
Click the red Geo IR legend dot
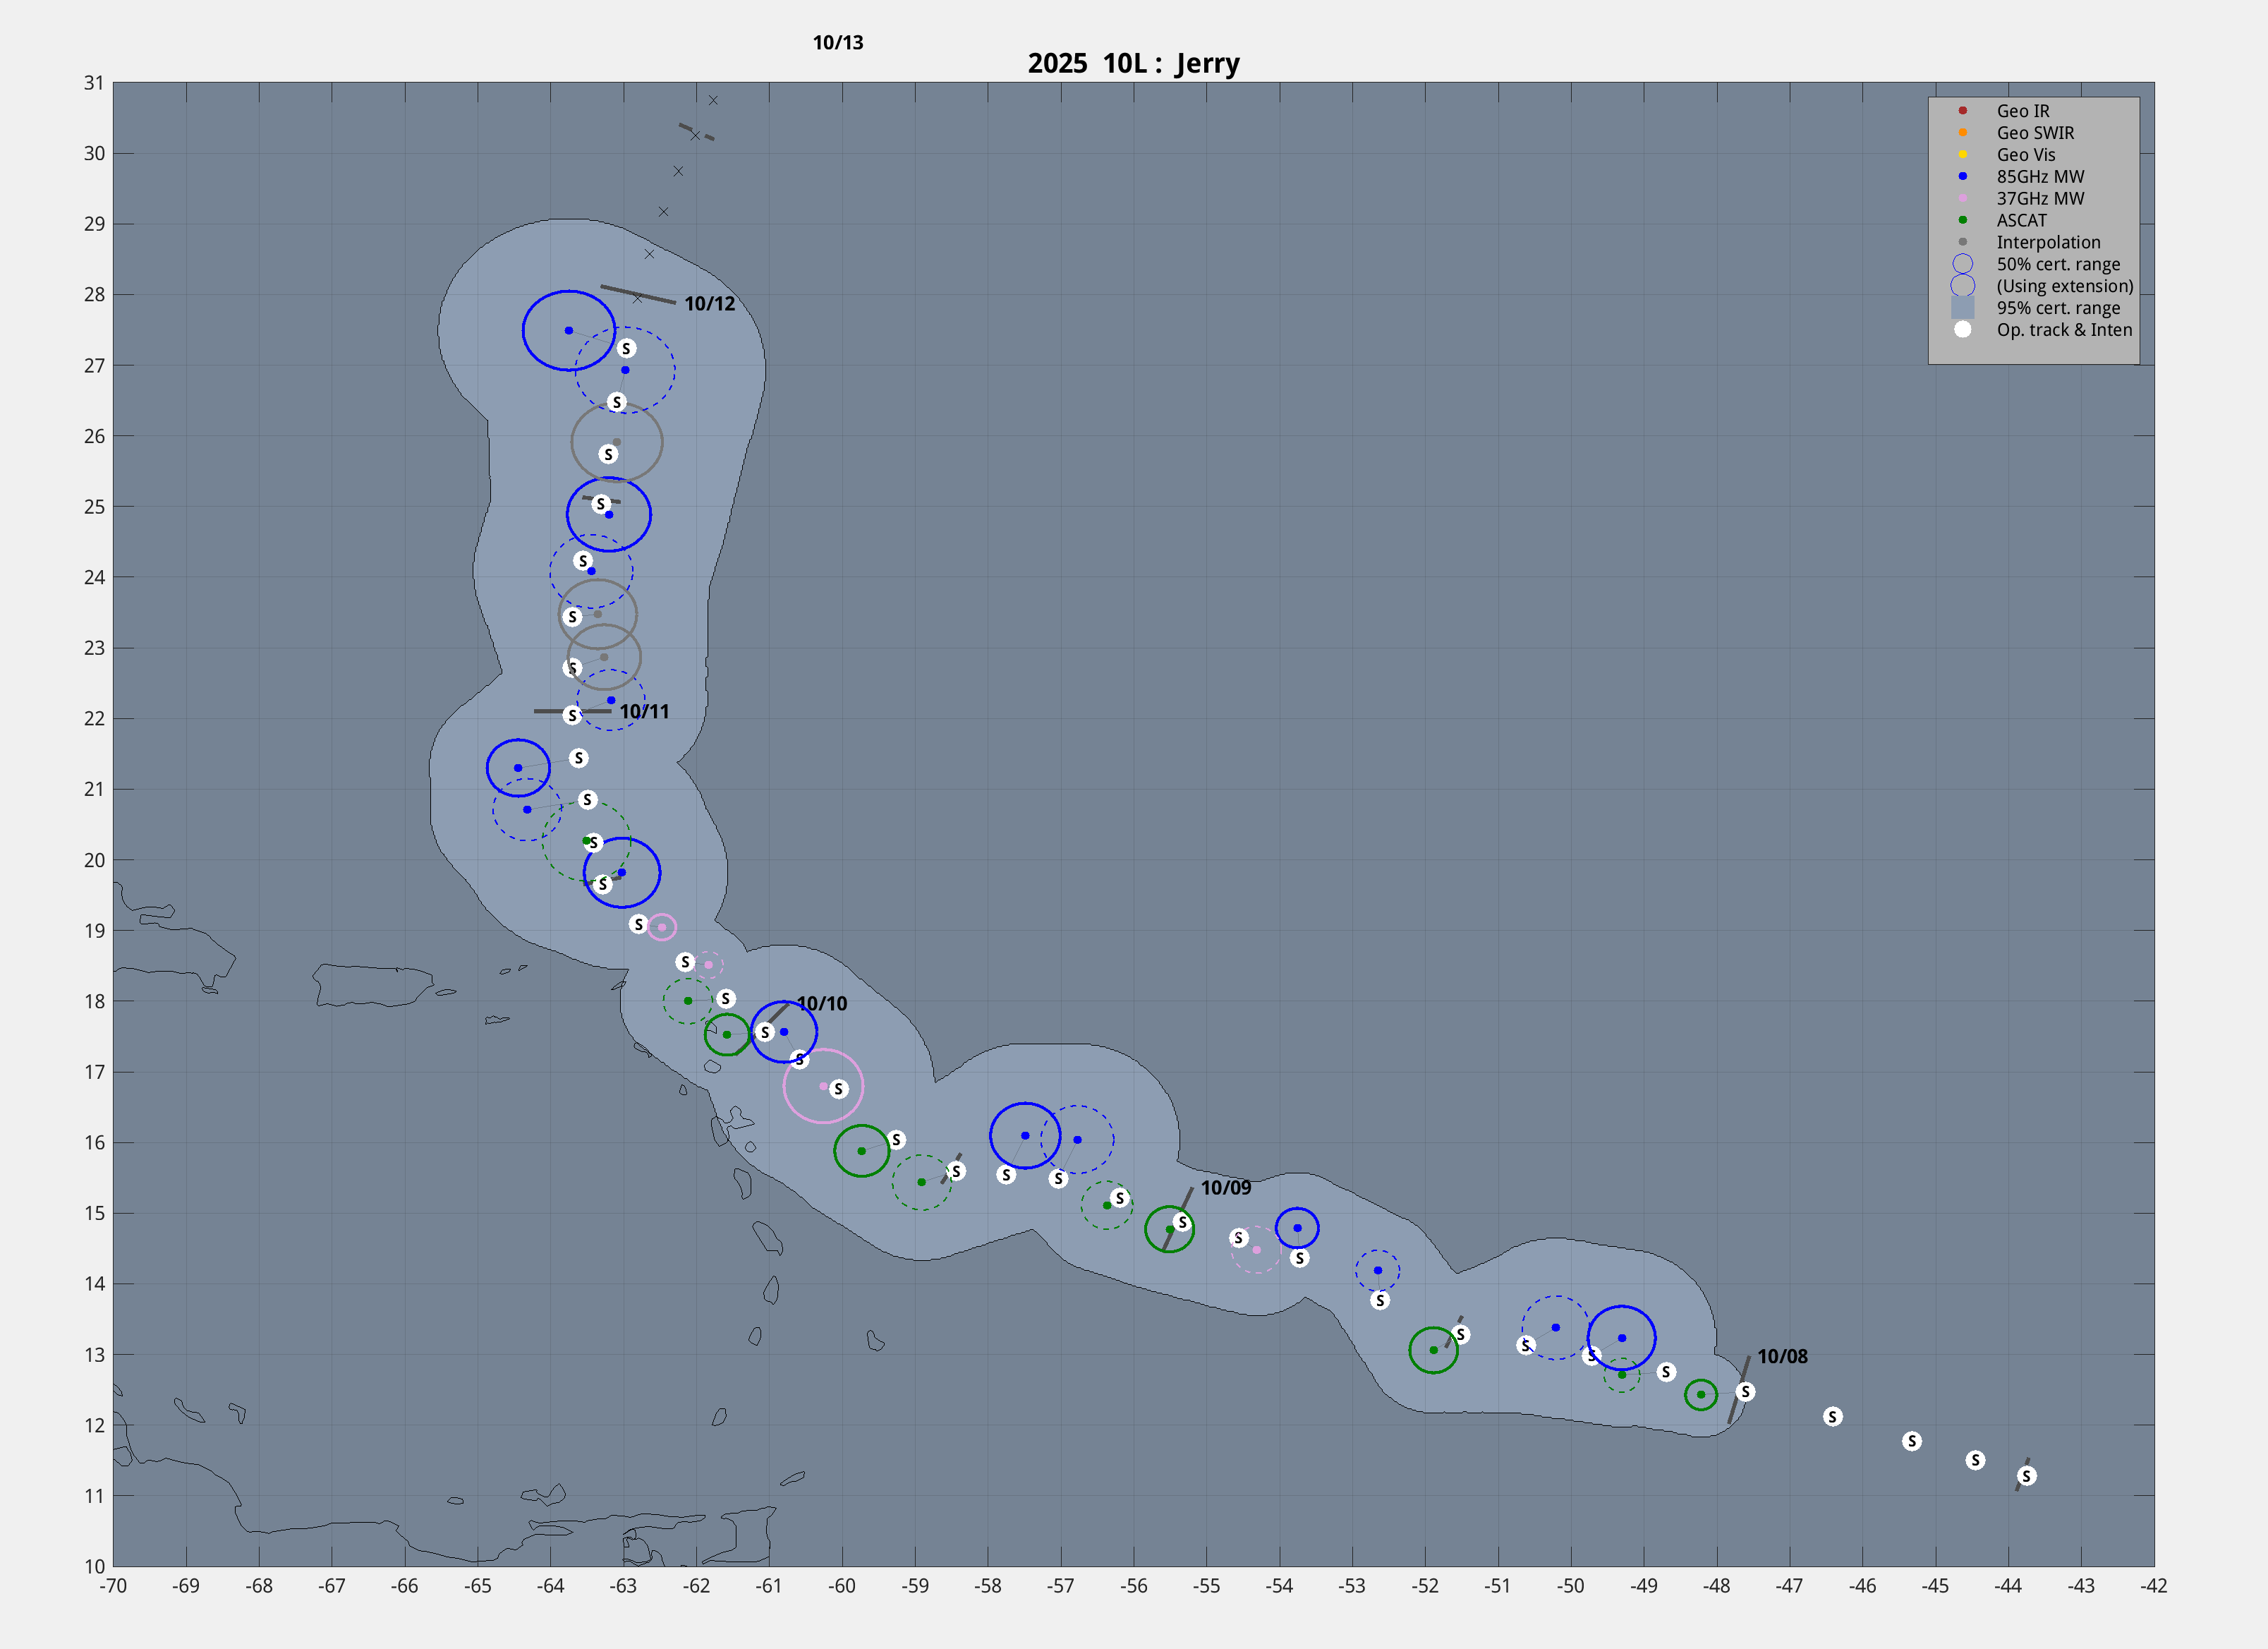click(x=1962, y=110)
